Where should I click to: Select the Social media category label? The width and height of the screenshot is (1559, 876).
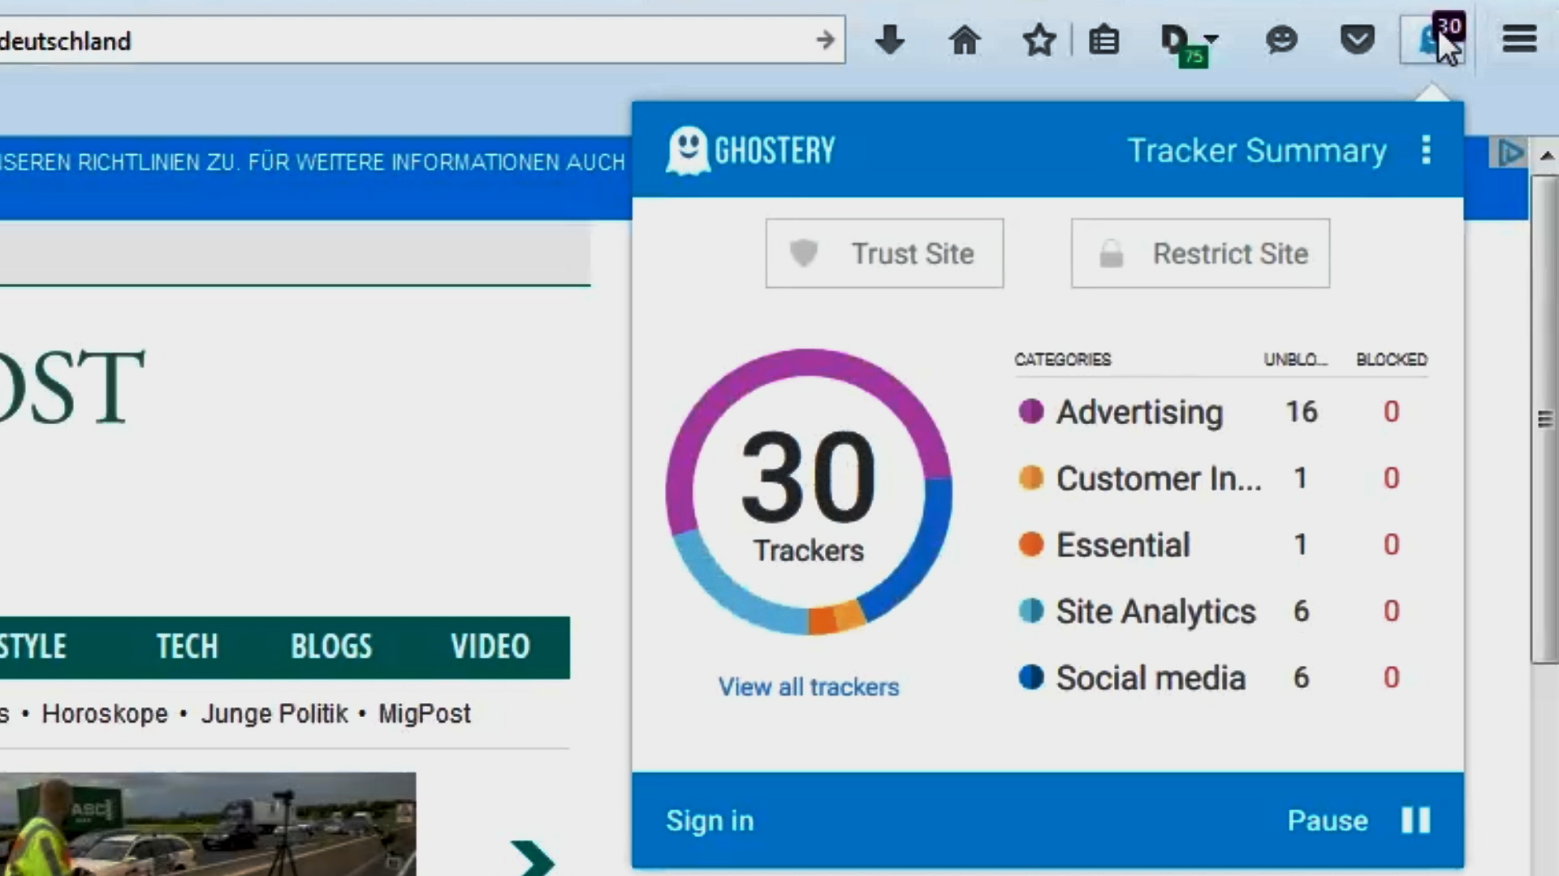(x=1151, y=678)
